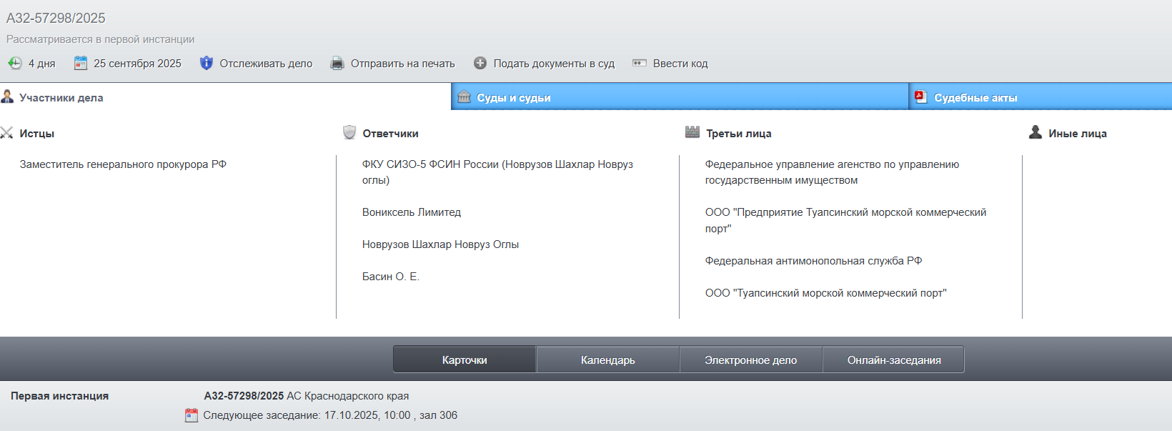Open Федеральная антимонопольная служба РФ
This screenshot has height=431, width=1172.
click(x=813, y=261)
